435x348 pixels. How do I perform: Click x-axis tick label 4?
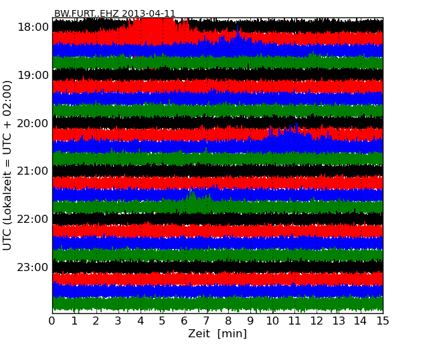point(141,321)
